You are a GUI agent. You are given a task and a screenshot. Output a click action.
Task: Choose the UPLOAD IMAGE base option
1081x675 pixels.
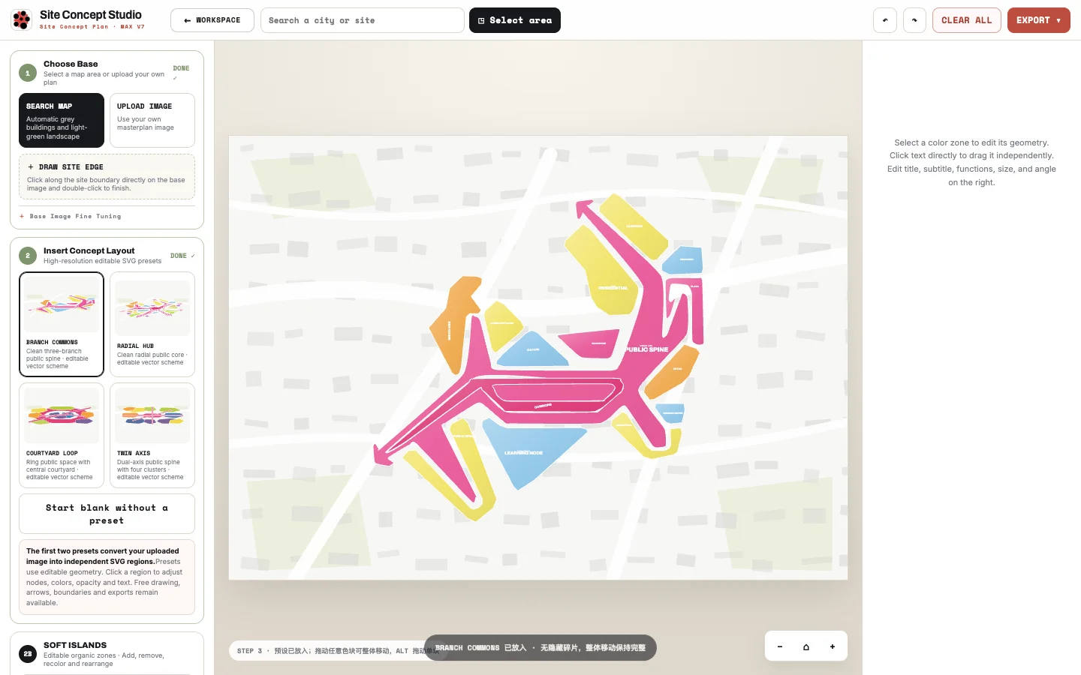(152, 120)
